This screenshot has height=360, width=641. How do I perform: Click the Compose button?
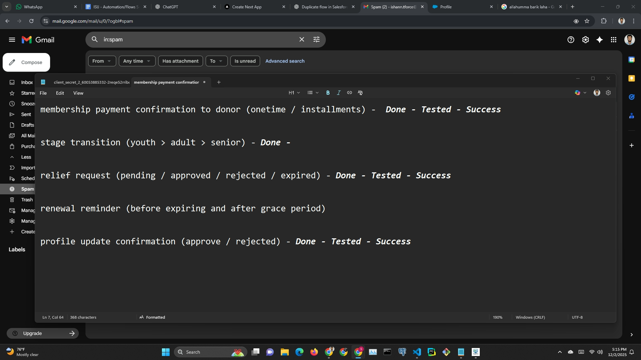26,62
